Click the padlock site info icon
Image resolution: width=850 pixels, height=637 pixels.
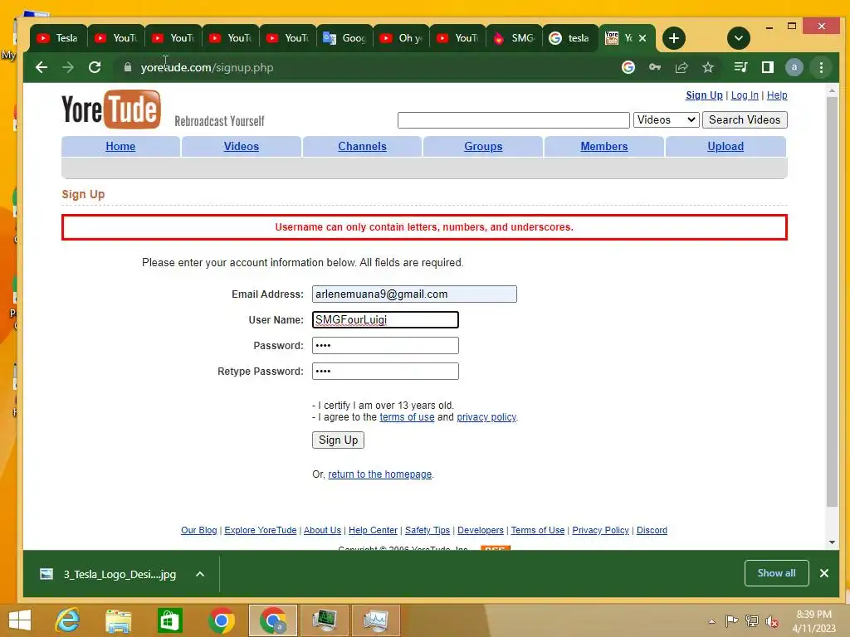click(x=127, y=67)
